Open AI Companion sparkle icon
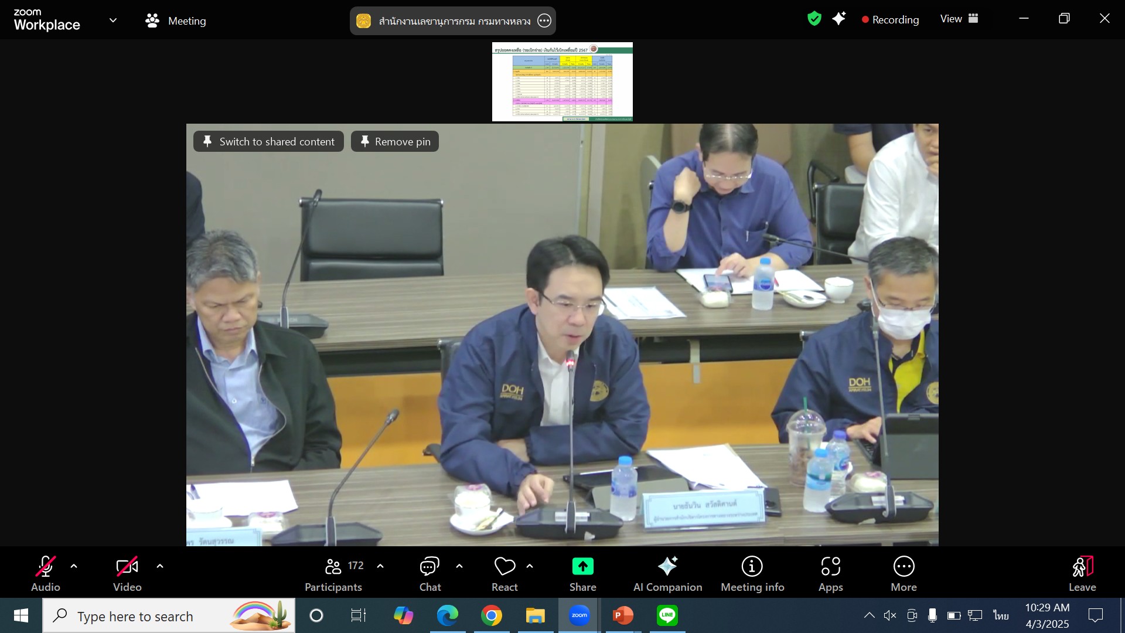The height and width of the screenshot is (633, 1125). click(x=667, y=566)
